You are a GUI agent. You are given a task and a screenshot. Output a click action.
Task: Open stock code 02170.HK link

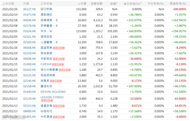coord(29,26)
